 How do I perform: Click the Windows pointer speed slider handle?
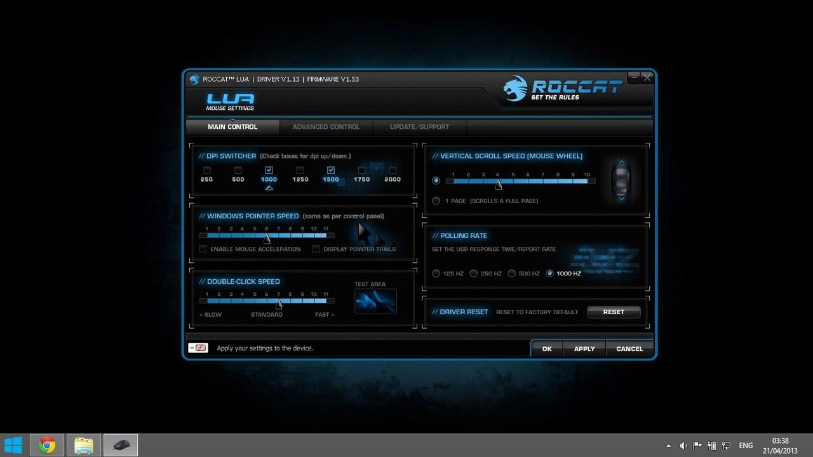coord(267,238)
